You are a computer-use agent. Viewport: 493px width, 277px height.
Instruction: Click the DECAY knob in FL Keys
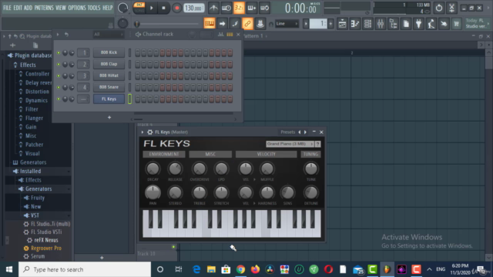(153, 169)
